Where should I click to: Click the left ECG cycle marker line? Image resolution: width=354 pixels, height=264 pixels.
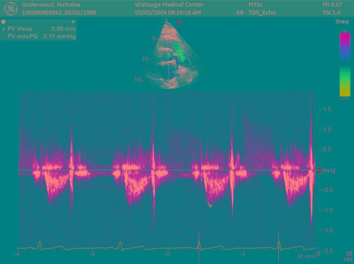point(199,247)
